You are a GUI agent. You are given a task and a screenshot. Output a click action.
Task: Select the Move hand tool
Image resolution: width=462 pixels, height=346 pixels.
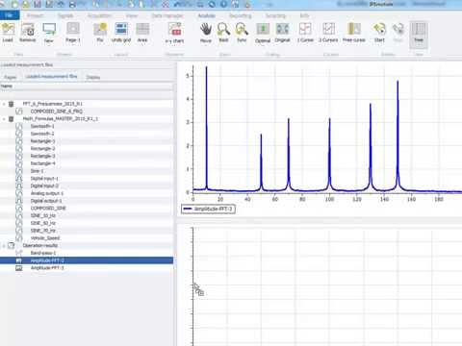(x=206, y=33)
